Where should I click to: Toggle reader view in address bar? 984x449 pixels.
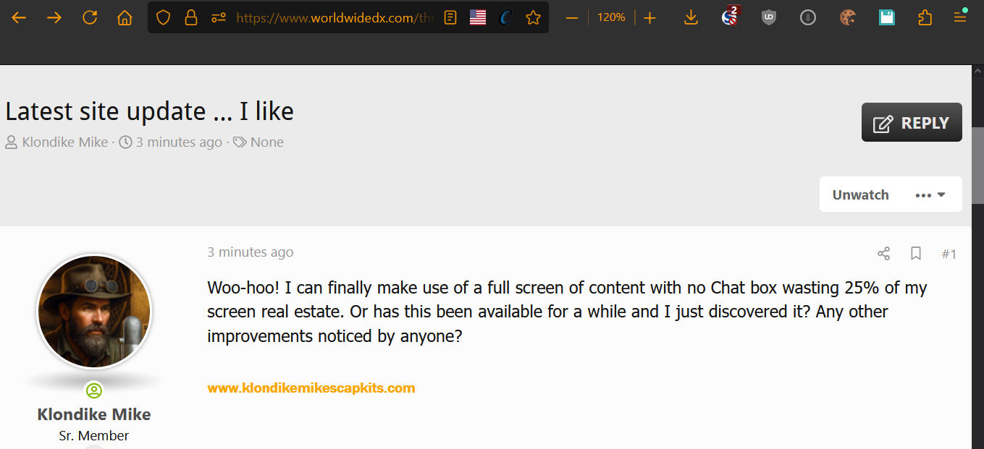[450, 17]
